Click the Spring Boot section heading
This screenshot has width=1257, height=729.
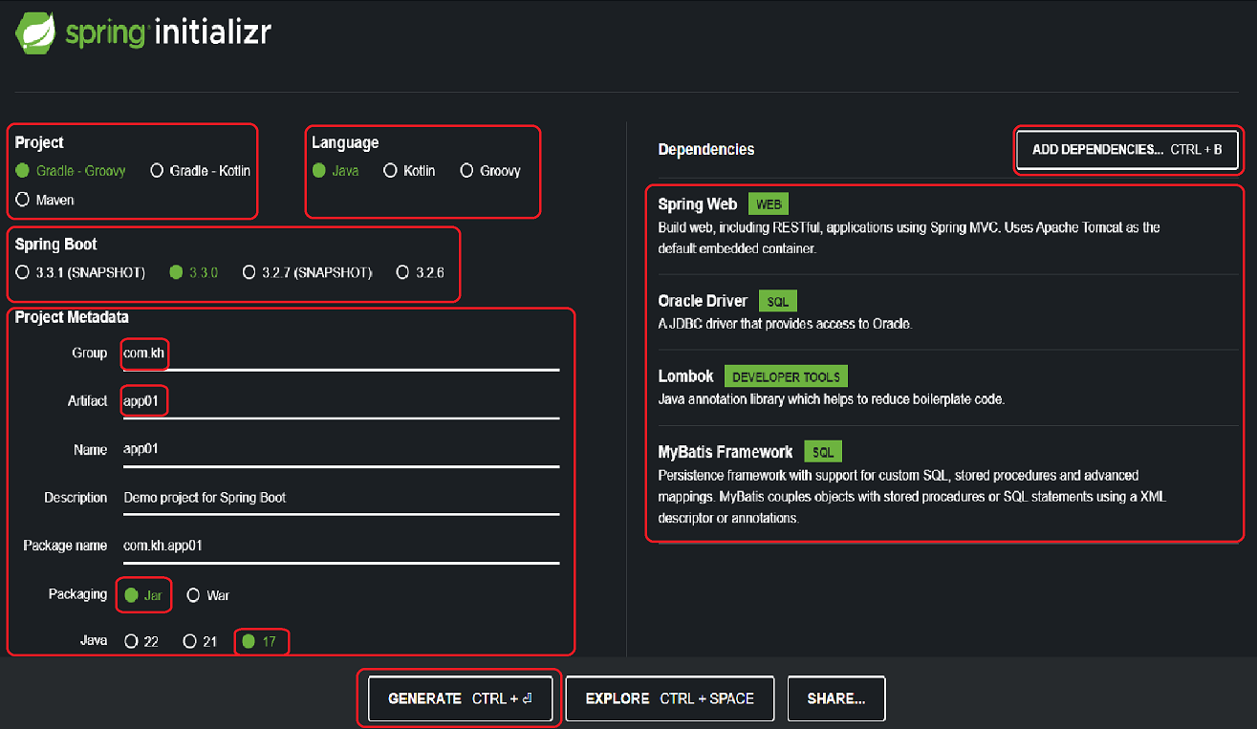click(56, 245)
